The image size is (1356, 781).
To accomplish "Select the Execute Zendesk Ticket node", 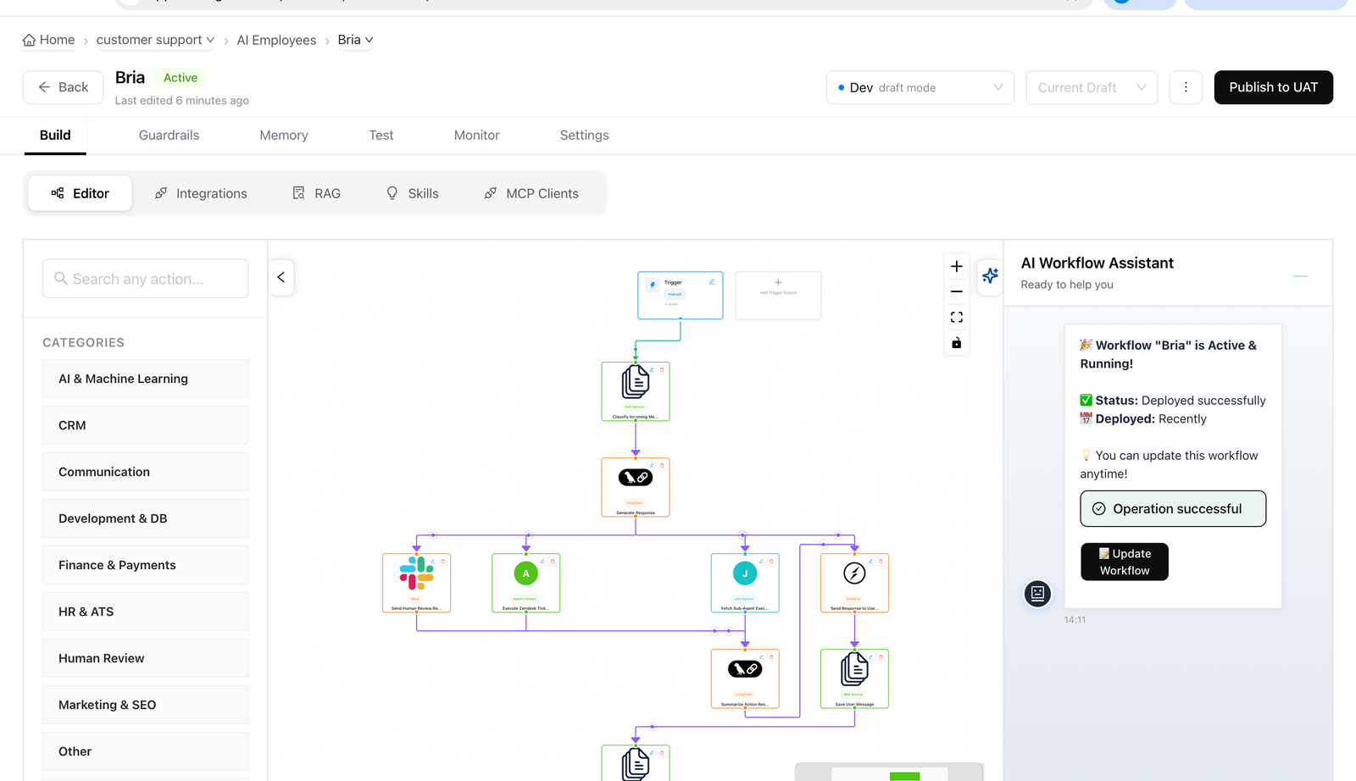I will (x=525, y=583).
